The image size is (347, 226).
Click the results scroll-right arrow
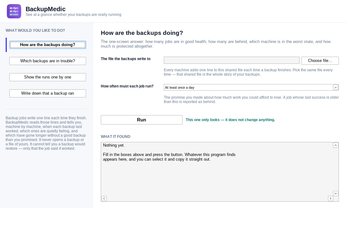(330, 198)
